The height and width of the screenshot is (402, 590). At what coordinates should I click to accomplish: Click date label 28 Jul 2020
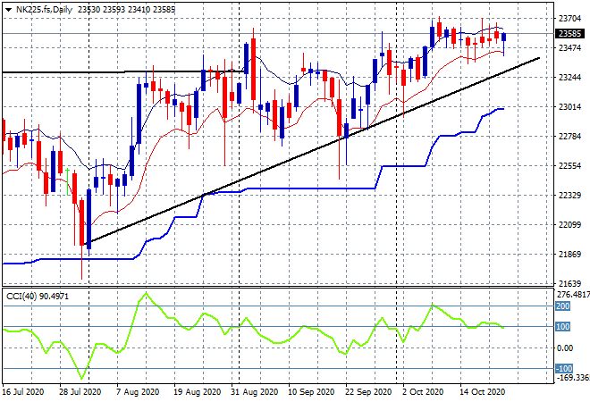tap(80, 392)
